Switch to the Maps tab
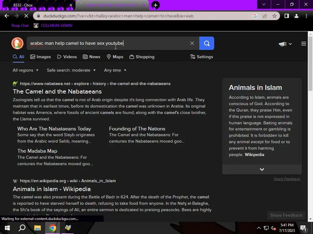The width and height of the screenshot is (313, 234). point(115,57)
